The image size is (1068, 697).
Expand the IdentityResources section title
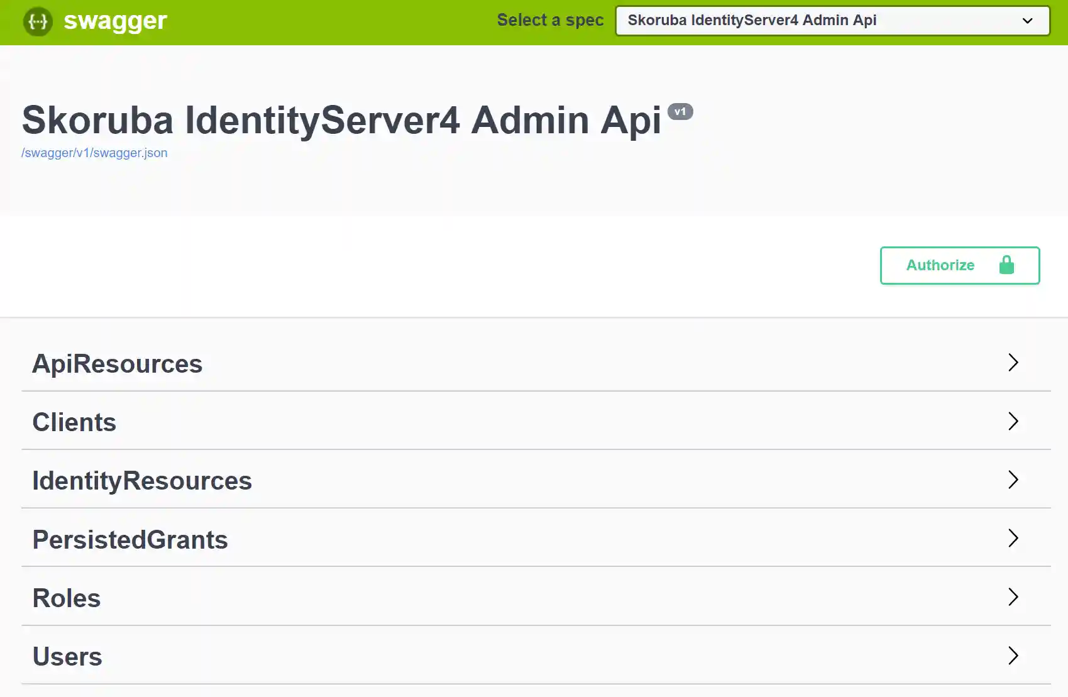coord(142,481)
